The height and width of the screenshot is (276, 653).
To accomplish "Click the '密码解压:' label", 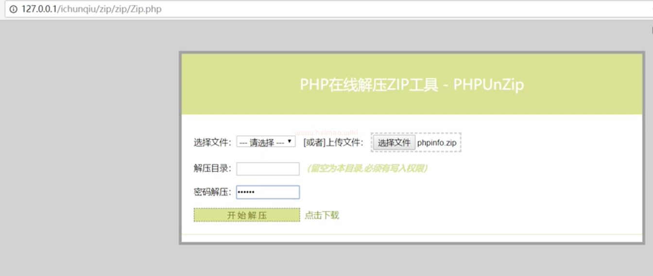I will pyautogui.click(x=212, y=192).
